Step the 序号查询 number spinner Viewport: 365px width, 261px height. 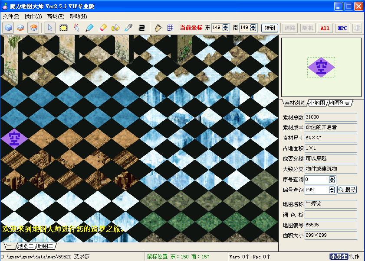332,179
